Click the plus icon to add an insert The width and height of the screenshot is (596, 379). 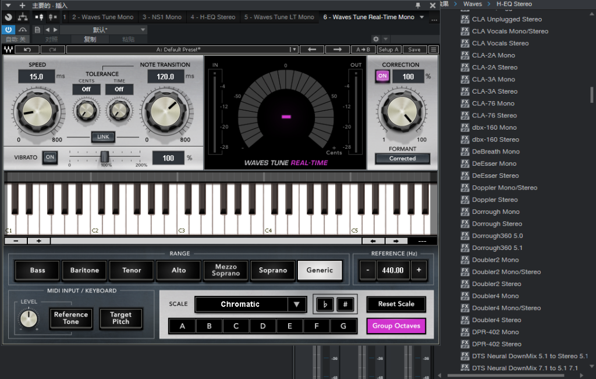tap(23, 5)
